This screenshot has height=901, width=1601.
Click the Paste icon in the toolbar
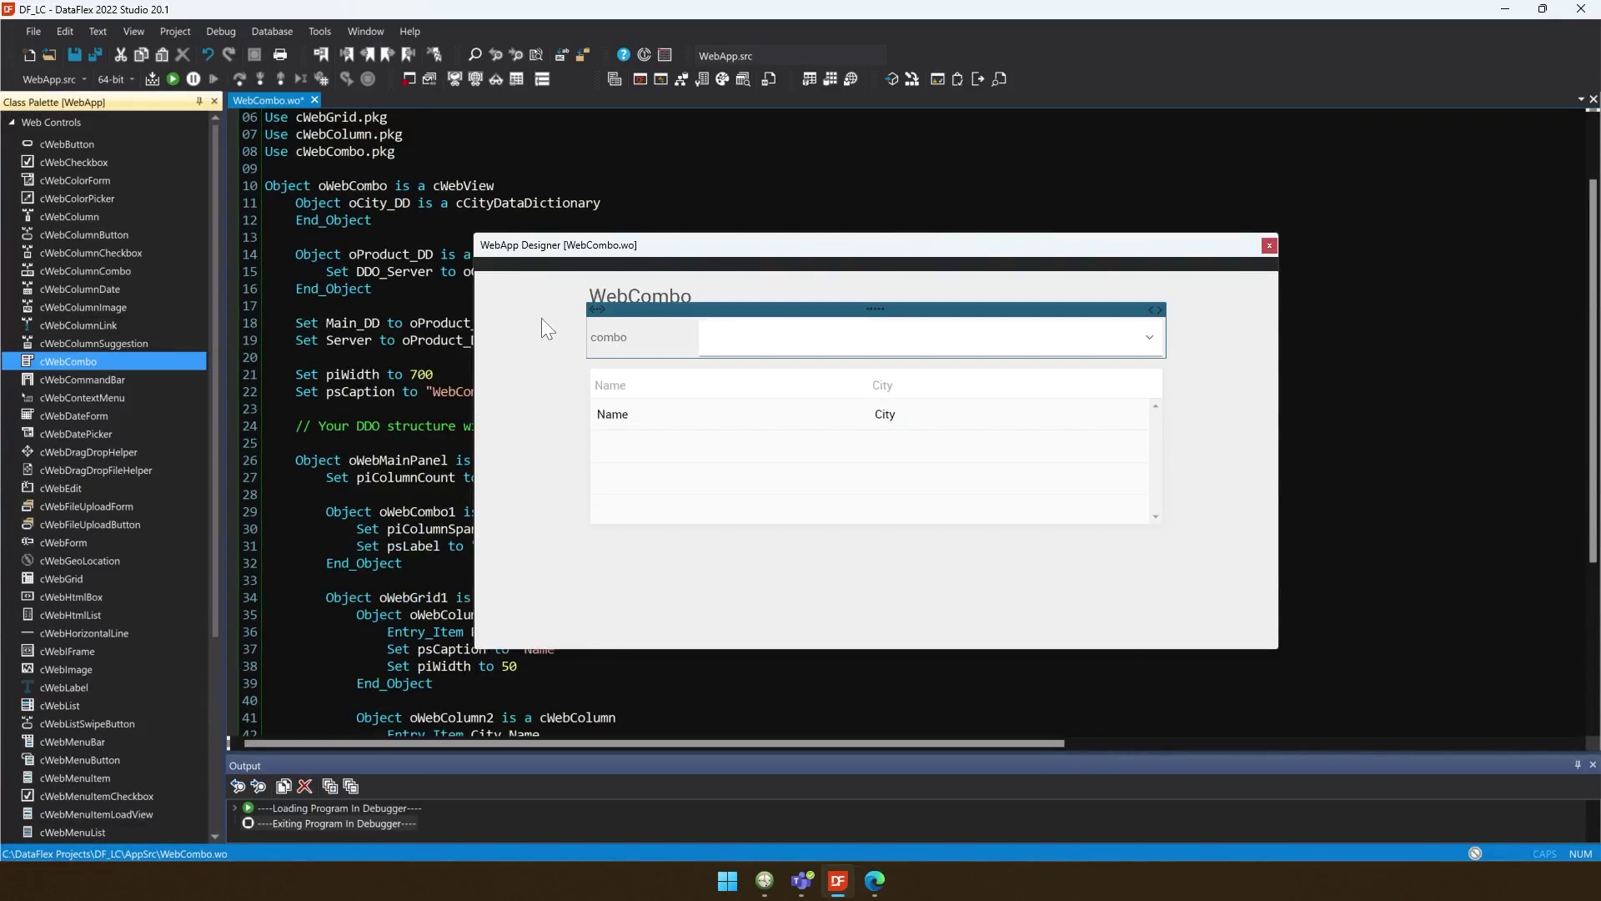[x=163, y=55]
